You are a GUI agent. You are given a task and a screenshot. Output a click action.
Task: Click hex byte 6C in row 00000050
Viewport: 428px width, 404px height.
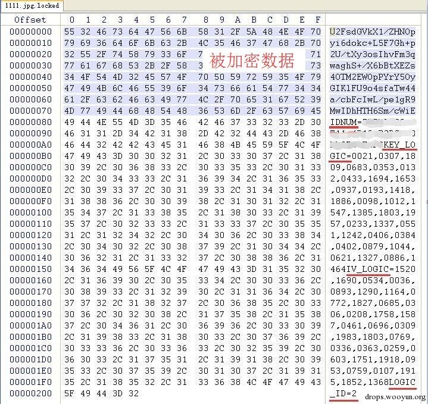point(117,88)
